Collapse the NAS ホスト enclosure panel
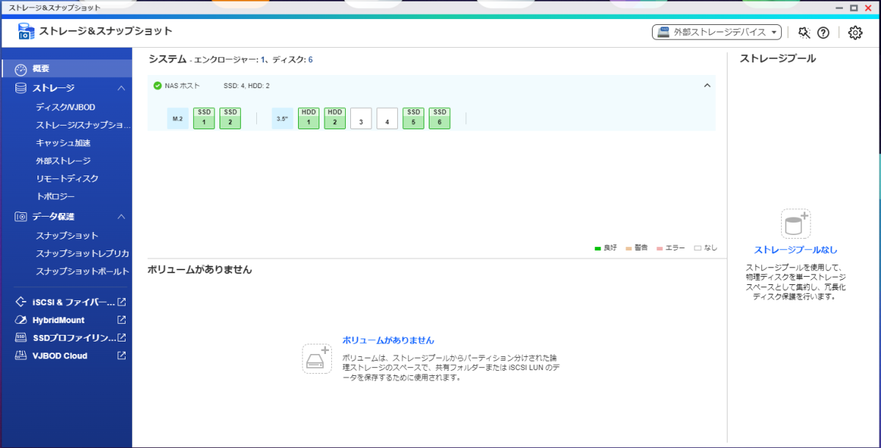 (707, 86)
